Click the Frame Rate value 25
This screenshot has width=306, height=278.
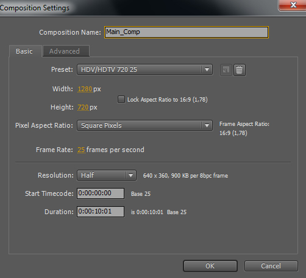click(81, 150)
